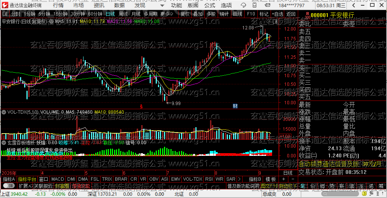The height and width of the screenshot is (198, 387).
Task: Click the 返回 return button
Action: pyautogui.click(x=291, y=14)
